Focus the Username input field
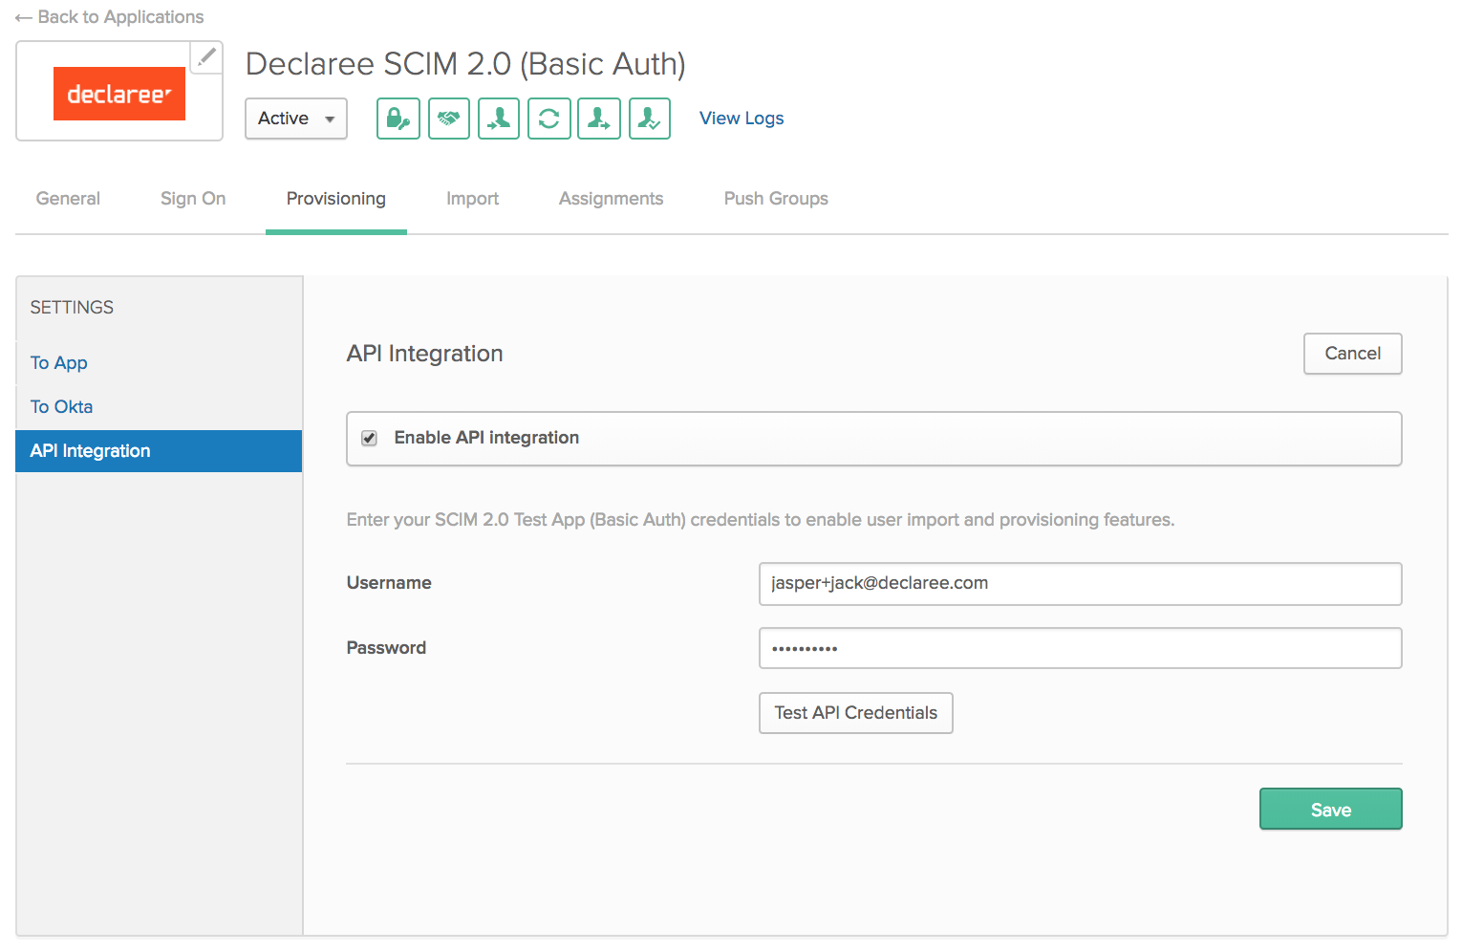This screenshot has height=952, width=1462. 1080,584
